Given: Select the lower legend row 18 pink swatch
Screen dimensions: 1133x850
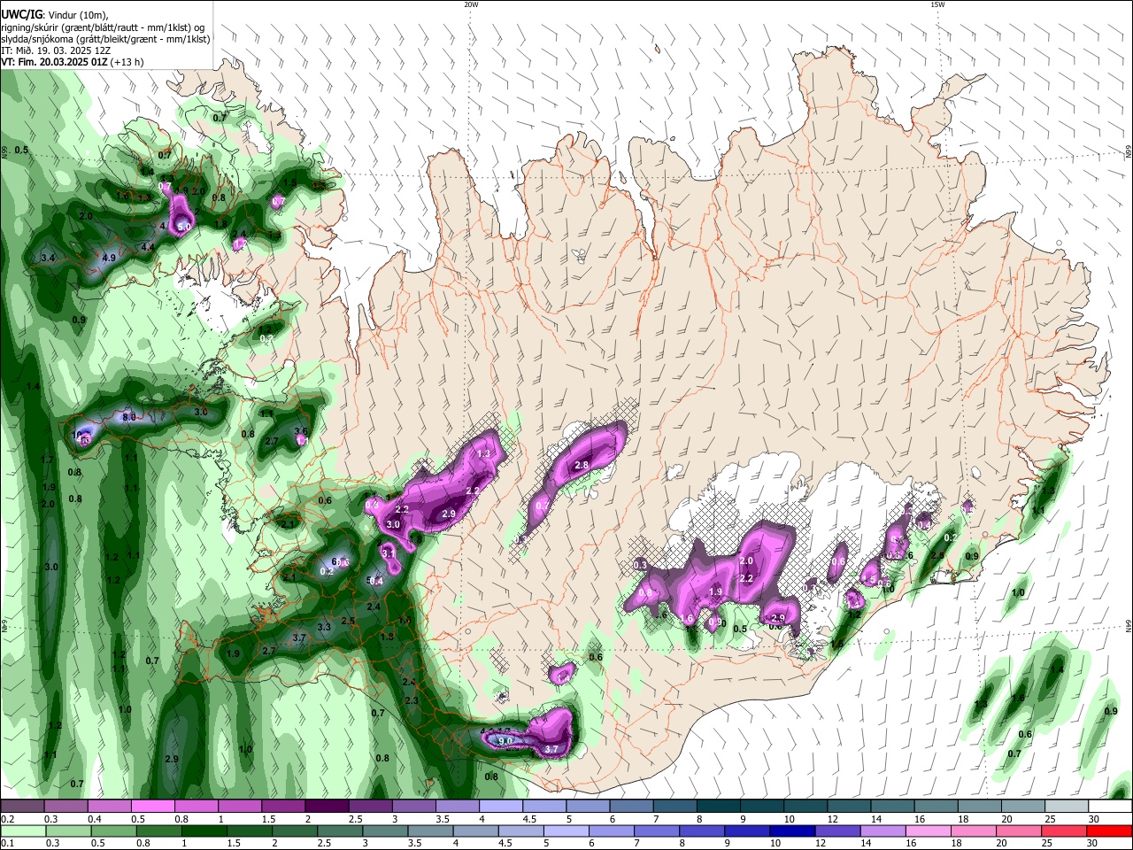Looking at the screenshot, I should tap(974, 831).
